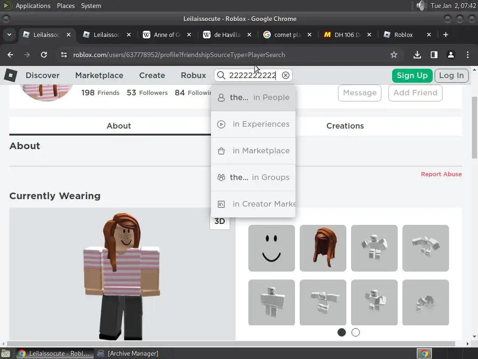
Task: Go back with the browser back arrow
Action: pos(10,55)
